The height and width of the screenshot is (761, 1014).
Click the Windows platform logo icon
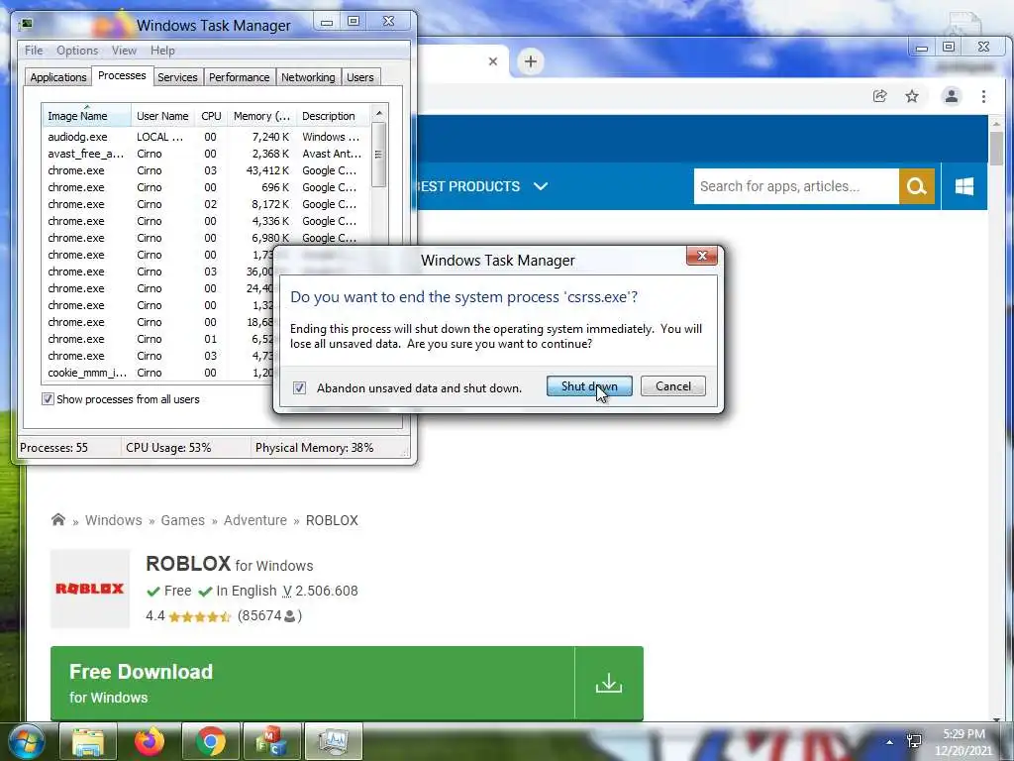click(964, 186)
